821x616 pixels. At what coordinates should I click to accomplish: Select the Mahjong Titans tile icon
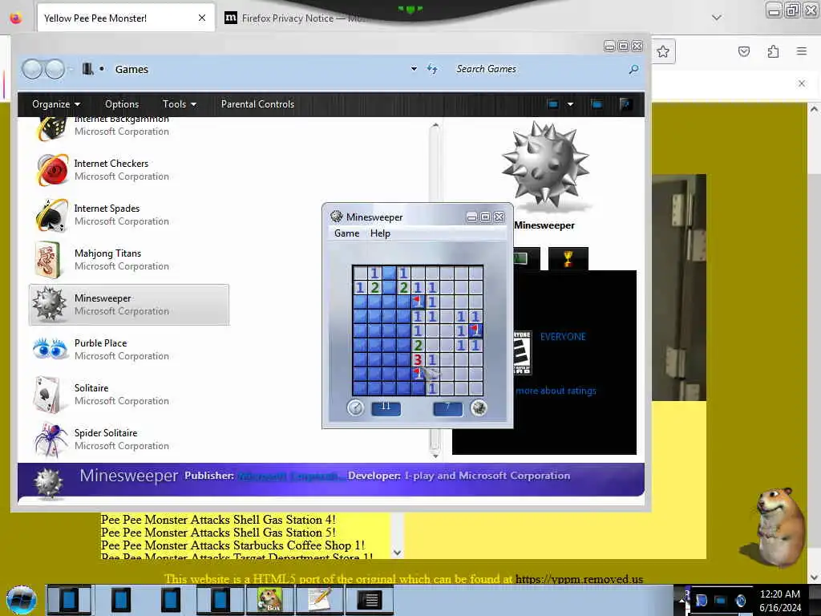[x=49, y=260]
